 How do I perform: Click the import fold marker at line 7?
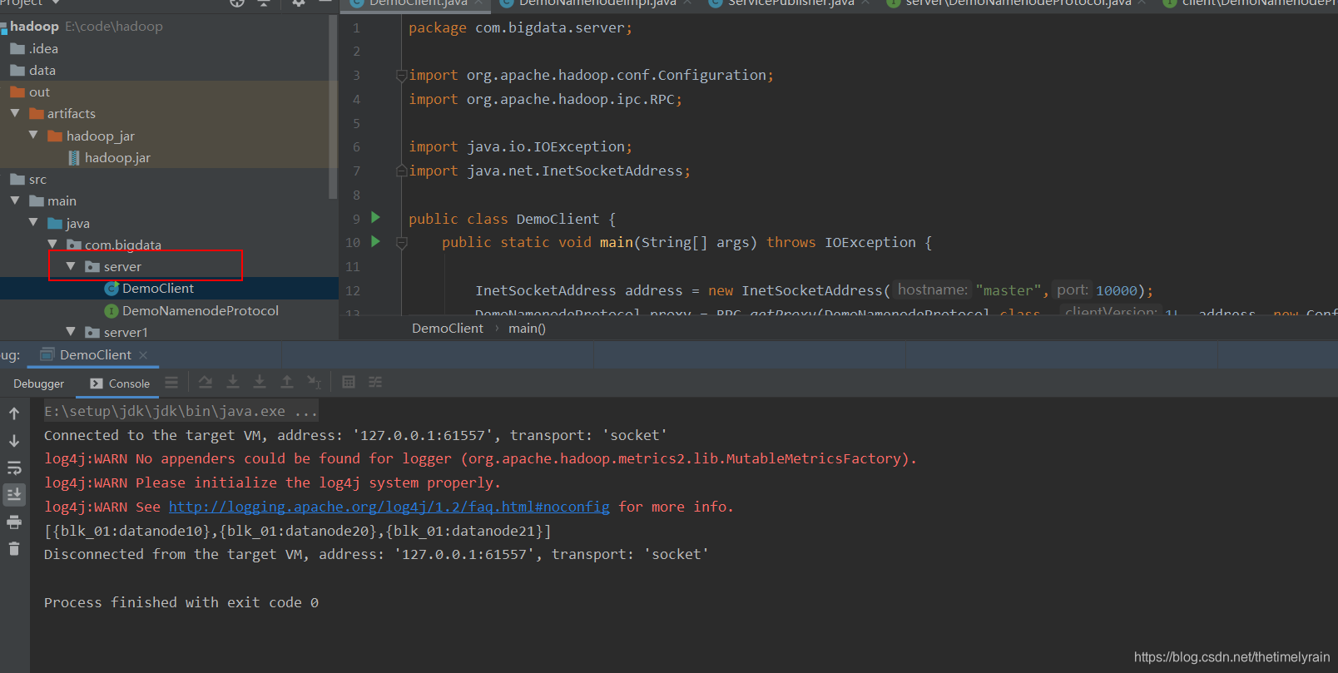[402, 171]
